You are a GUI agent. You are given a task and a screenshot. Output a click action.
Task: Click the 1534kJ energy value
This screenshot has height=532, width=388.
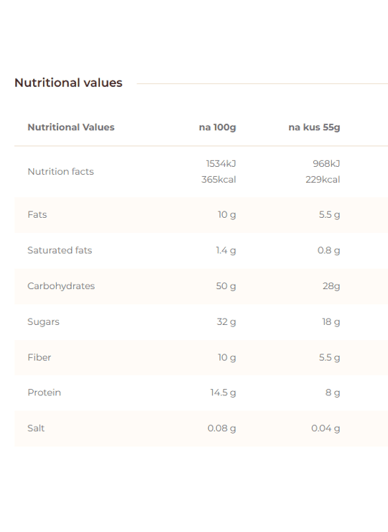click(221, 164)
